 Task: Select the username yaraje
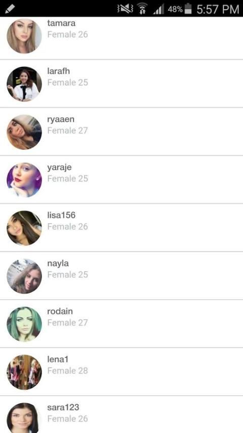coord(59,168)
